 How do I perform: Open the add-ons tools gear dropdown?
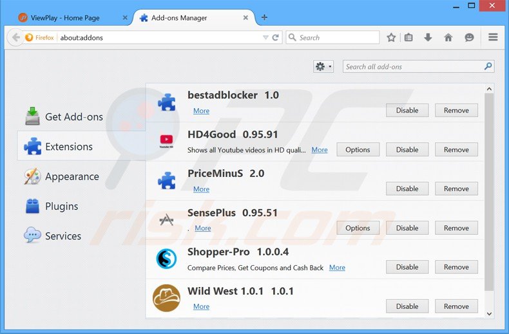(x=323, y=66)
